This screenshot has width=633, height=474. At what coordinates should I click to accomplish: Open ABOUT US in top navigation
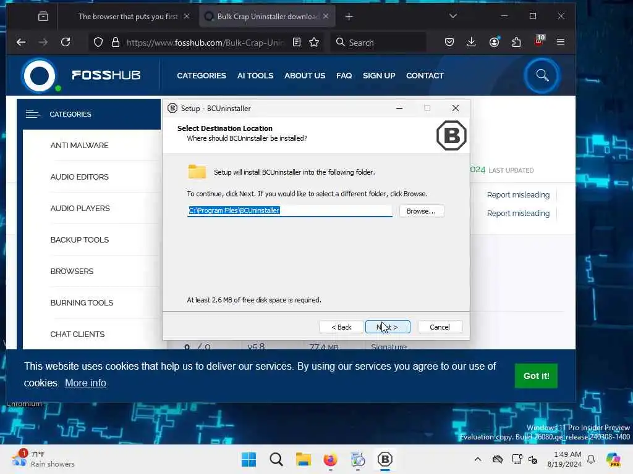tap(305, 76)
